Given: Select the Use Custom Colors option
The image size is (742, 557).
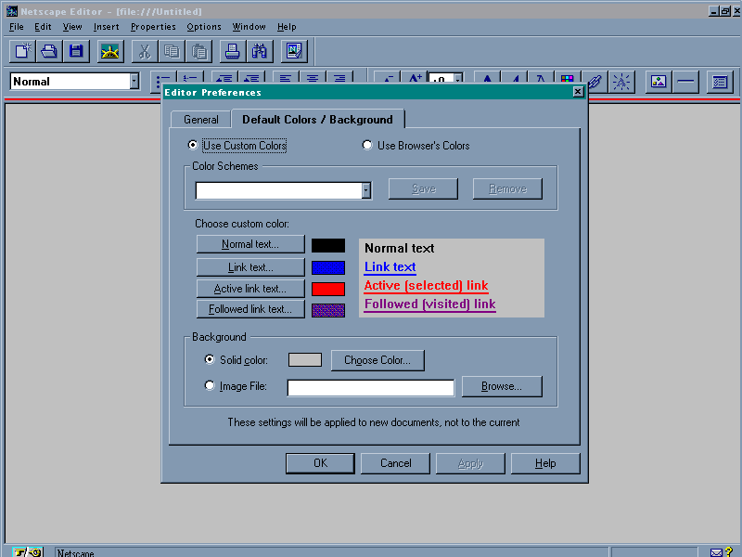Looking at the screenshot, I should (x=193, y=146).
